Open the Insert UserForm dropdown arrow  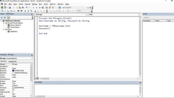[x=7, y=8]
